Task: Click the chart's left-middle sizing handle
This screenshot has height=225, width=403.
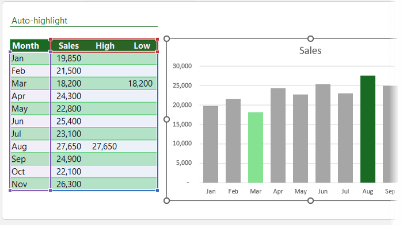Action: point(166,119)
